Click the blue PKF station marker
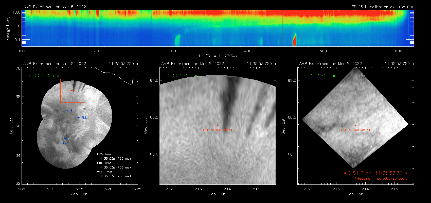 (x=65, y=139)
